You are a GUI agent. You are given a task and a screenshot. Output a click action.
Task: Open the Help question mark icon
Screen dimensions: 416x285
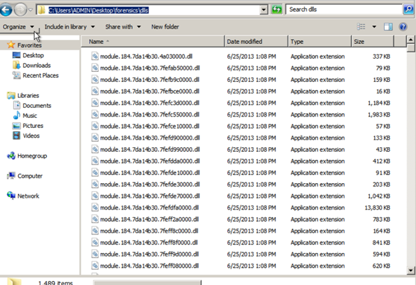(x=403, y=27)
